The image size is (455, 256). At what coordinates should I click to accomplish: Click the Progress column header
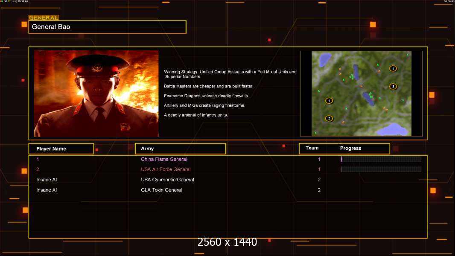click(x=350, y=148)
